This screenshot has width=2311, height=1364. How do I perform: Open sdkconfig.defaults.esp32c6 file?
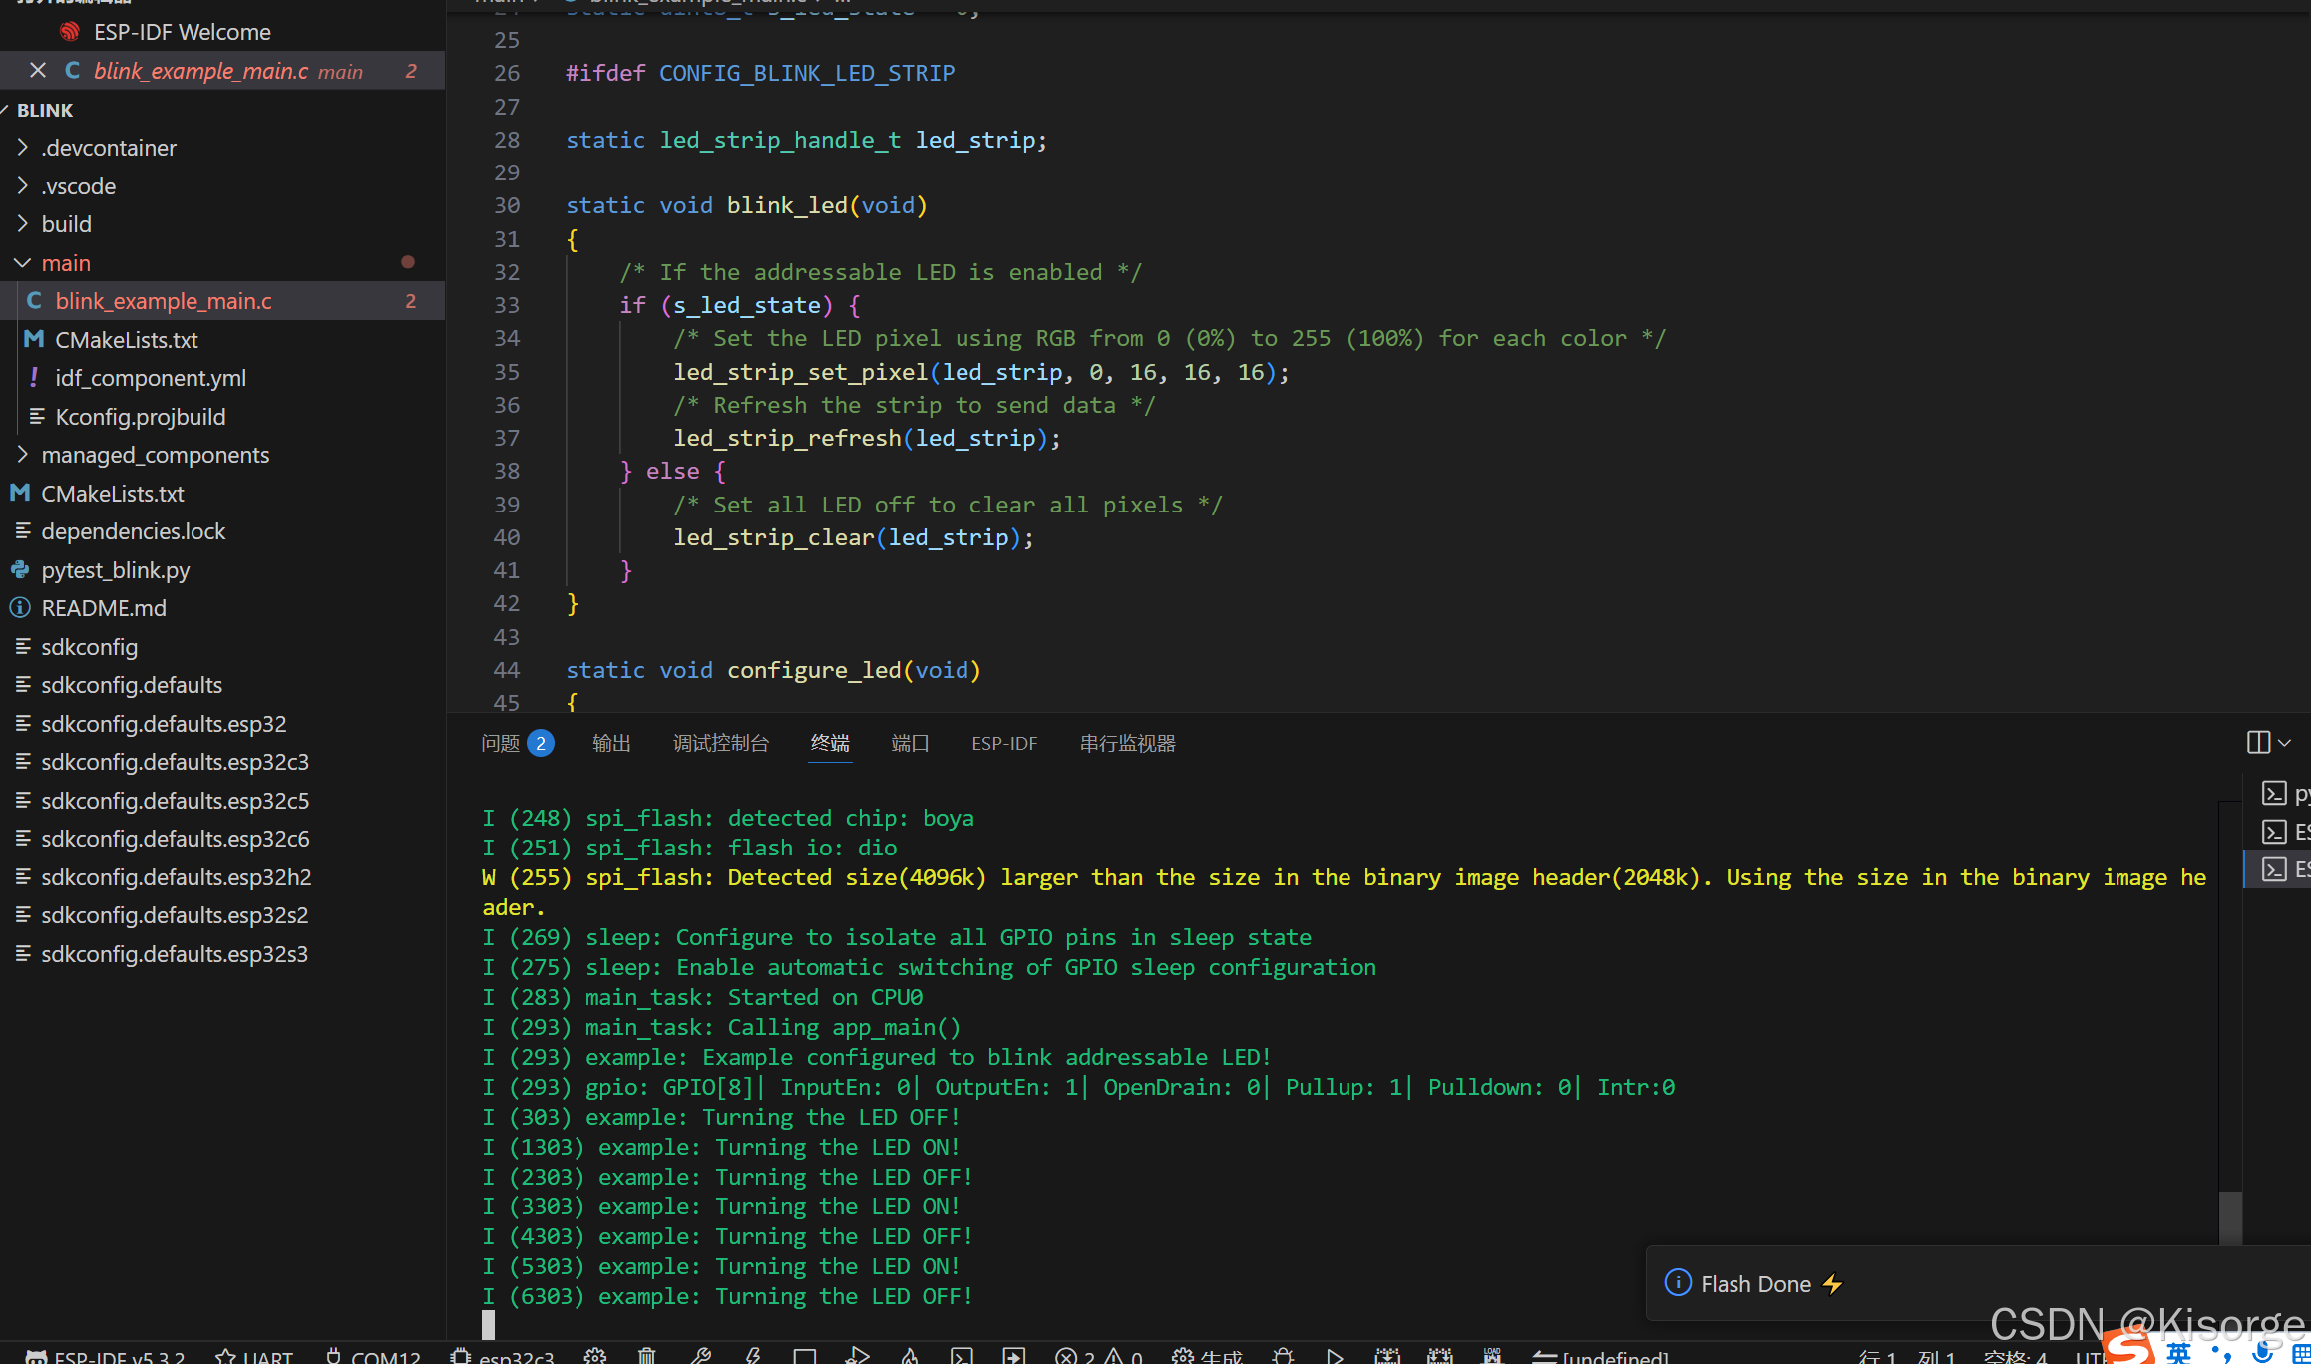point(175,839)
